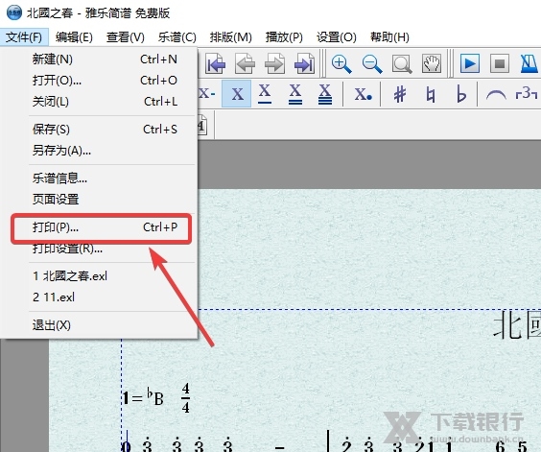541x452 pixels.
Task: Go to first page toolbar icon
Action: pos(216,63)
